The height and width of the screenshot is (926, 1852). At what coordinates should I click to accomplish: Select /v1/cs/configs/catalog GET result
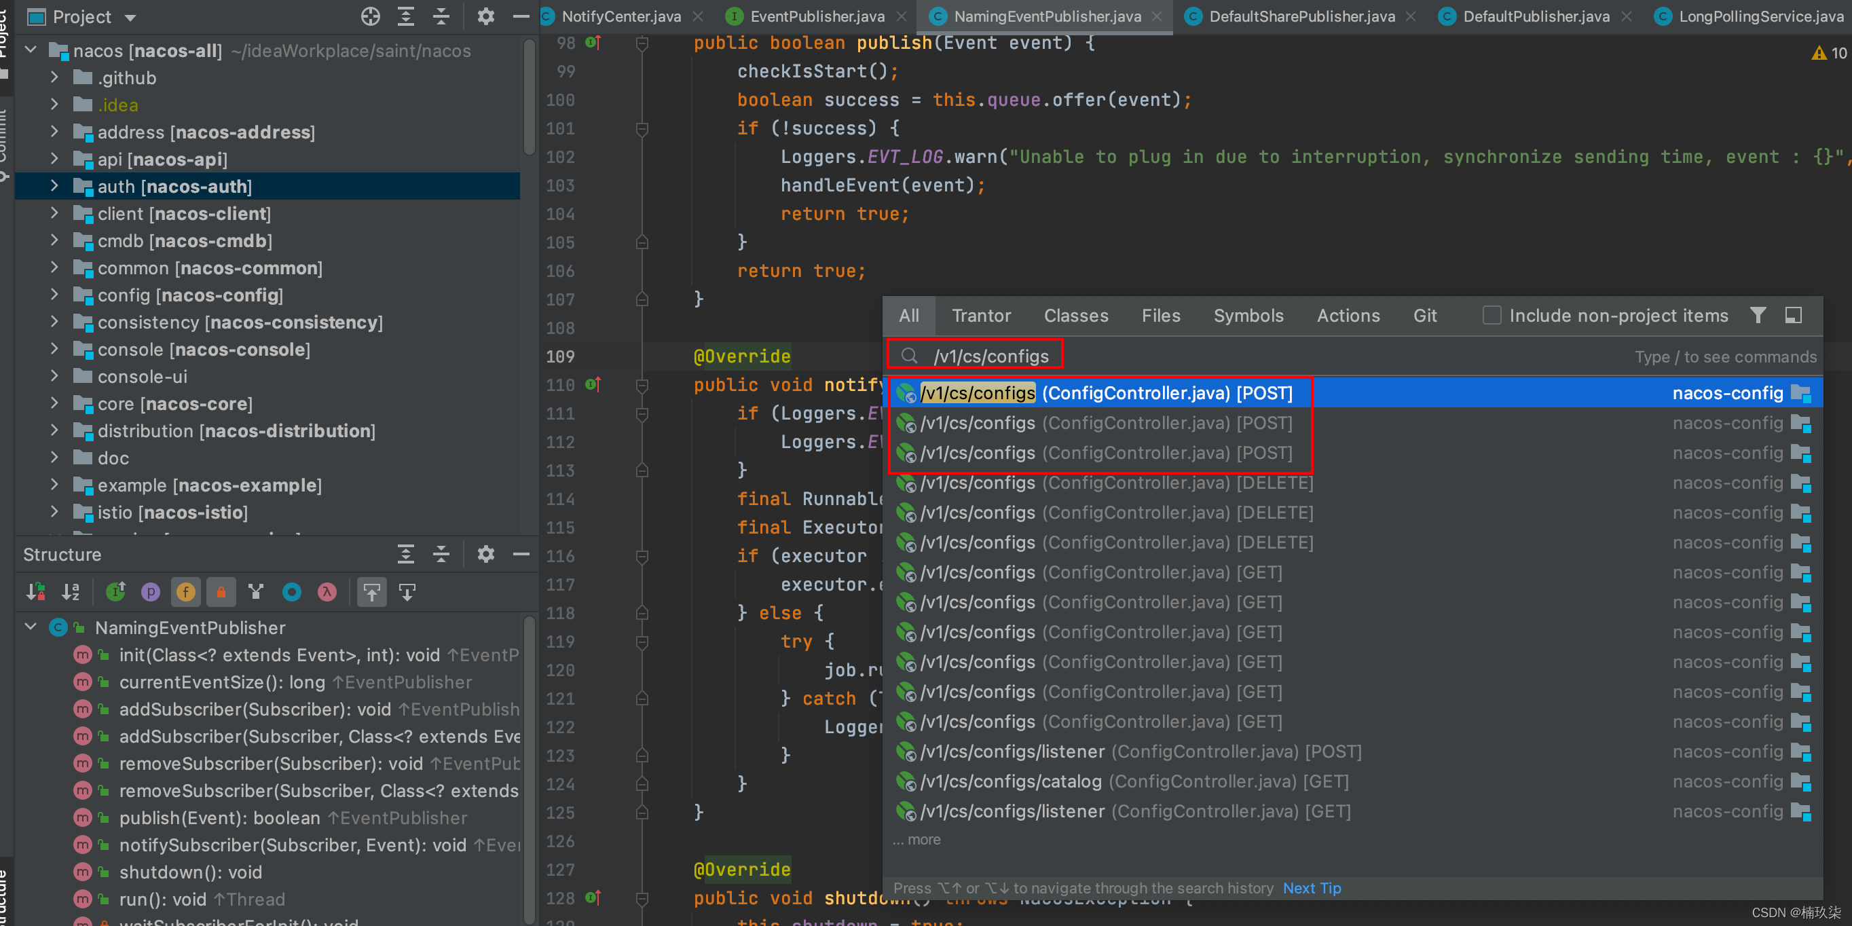click(x=1010, y=781)
